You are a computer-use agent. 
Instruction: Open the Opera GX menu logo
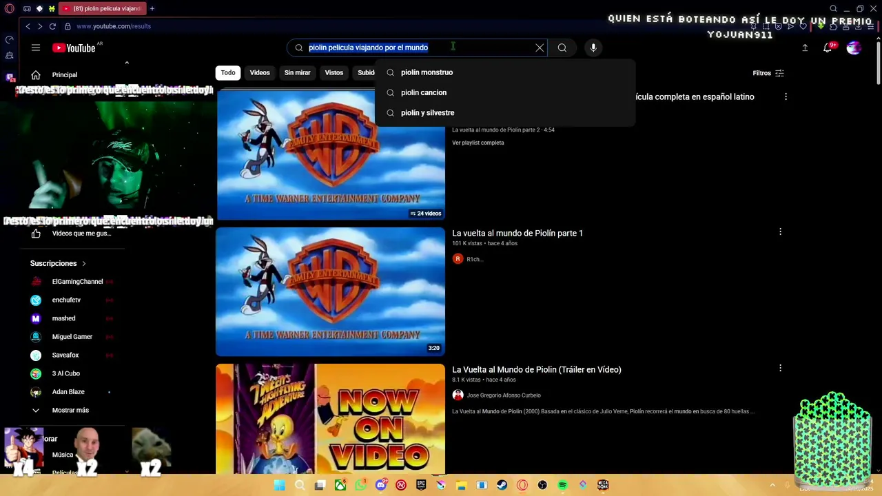click(10, 9)
